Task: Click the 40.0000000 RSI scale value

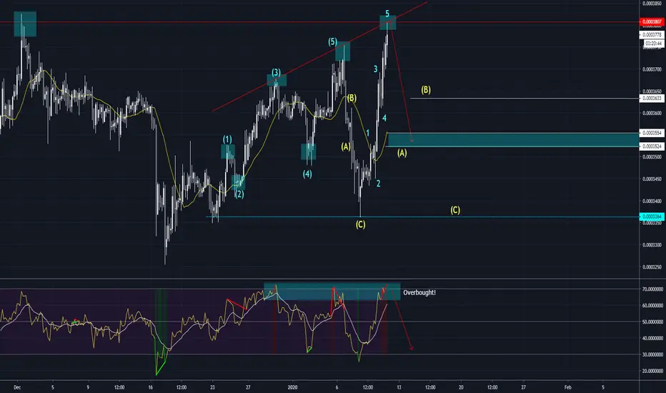Action: 653,338
